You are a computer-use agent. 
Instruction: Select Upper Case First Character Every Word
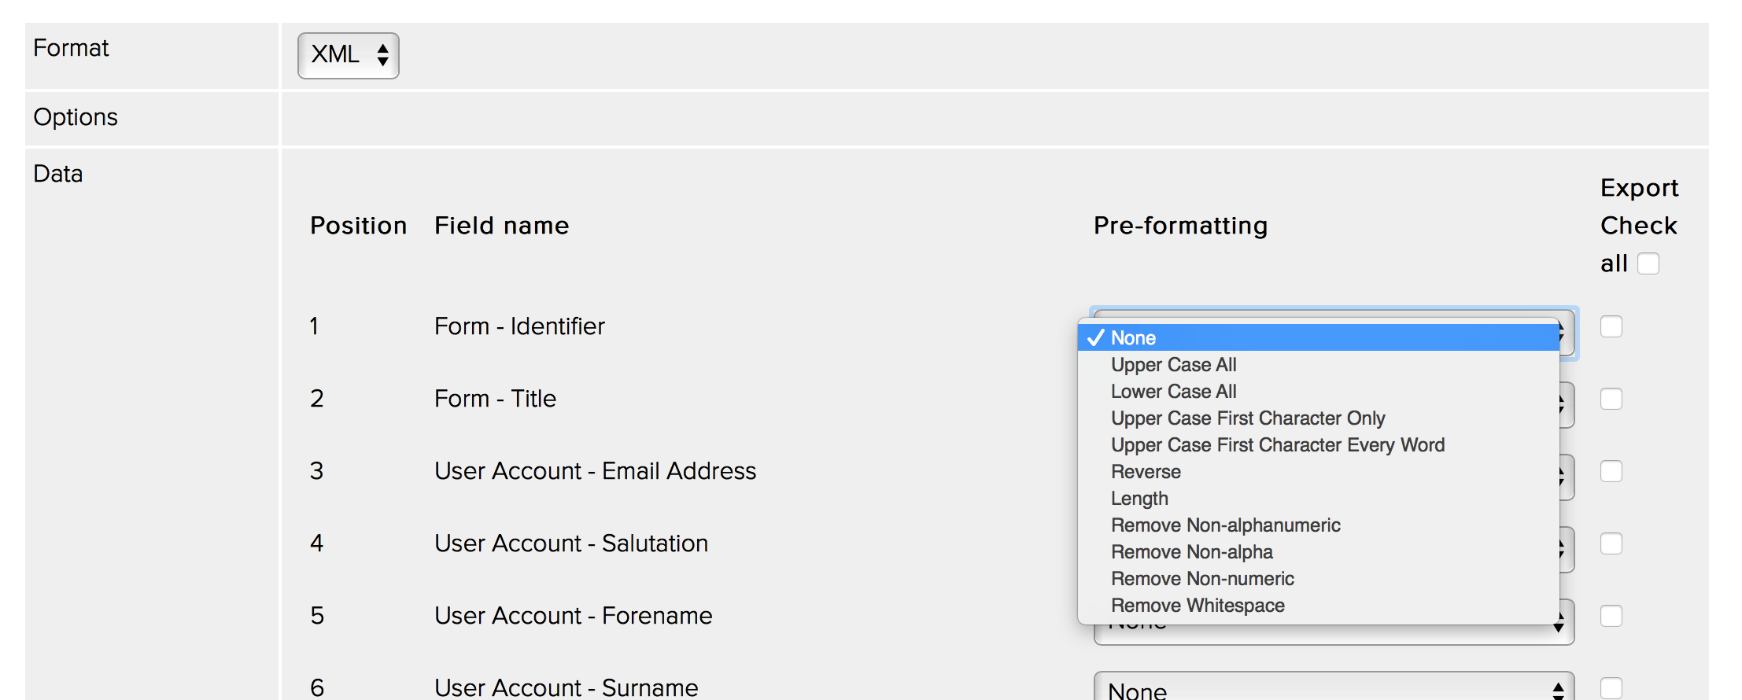(x=1277, y=445)
